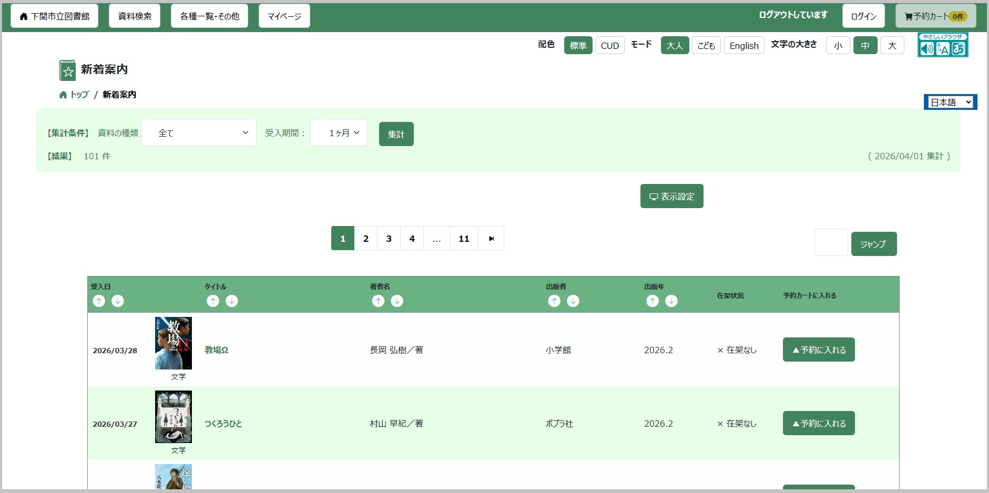989x493 pixels.
Task: Sort 出版者 column descending
Action: tap(573, 301)
